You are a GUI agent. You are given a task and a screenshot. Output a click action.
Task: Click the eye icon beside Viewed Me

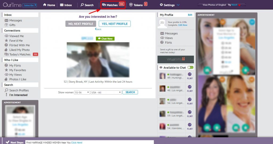(x=6, y=36)
